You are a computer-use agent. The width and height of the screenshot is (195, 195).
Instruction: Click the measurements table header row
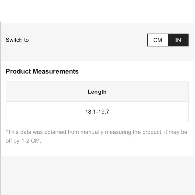(x=97, y=92)
